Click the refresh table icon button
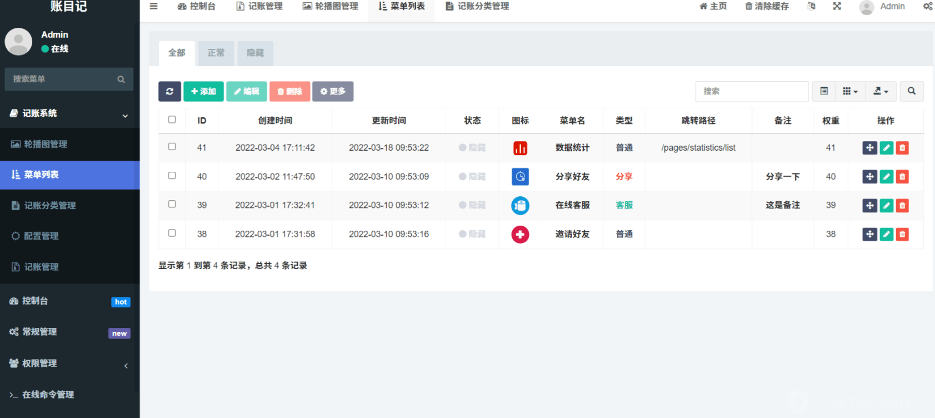The image size is (935, 418). [x=169, y=91]
